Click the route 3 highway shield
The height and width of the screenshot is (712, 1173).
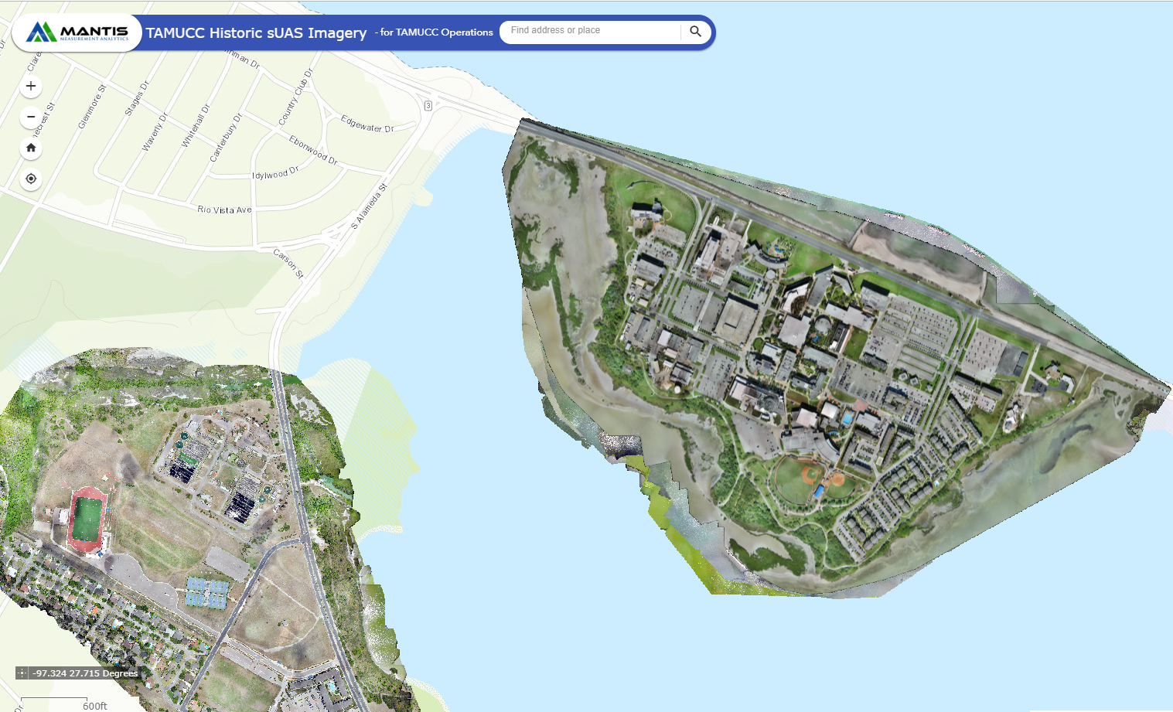point(428,105)
